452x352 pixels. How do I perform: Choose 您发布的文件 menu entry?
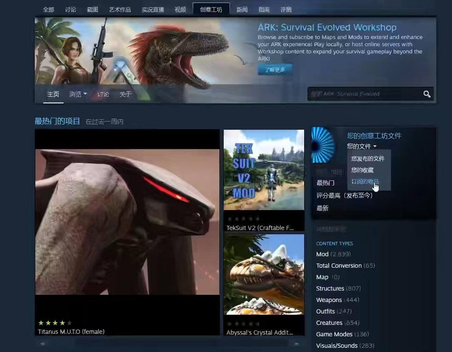(x=367, y=158)
